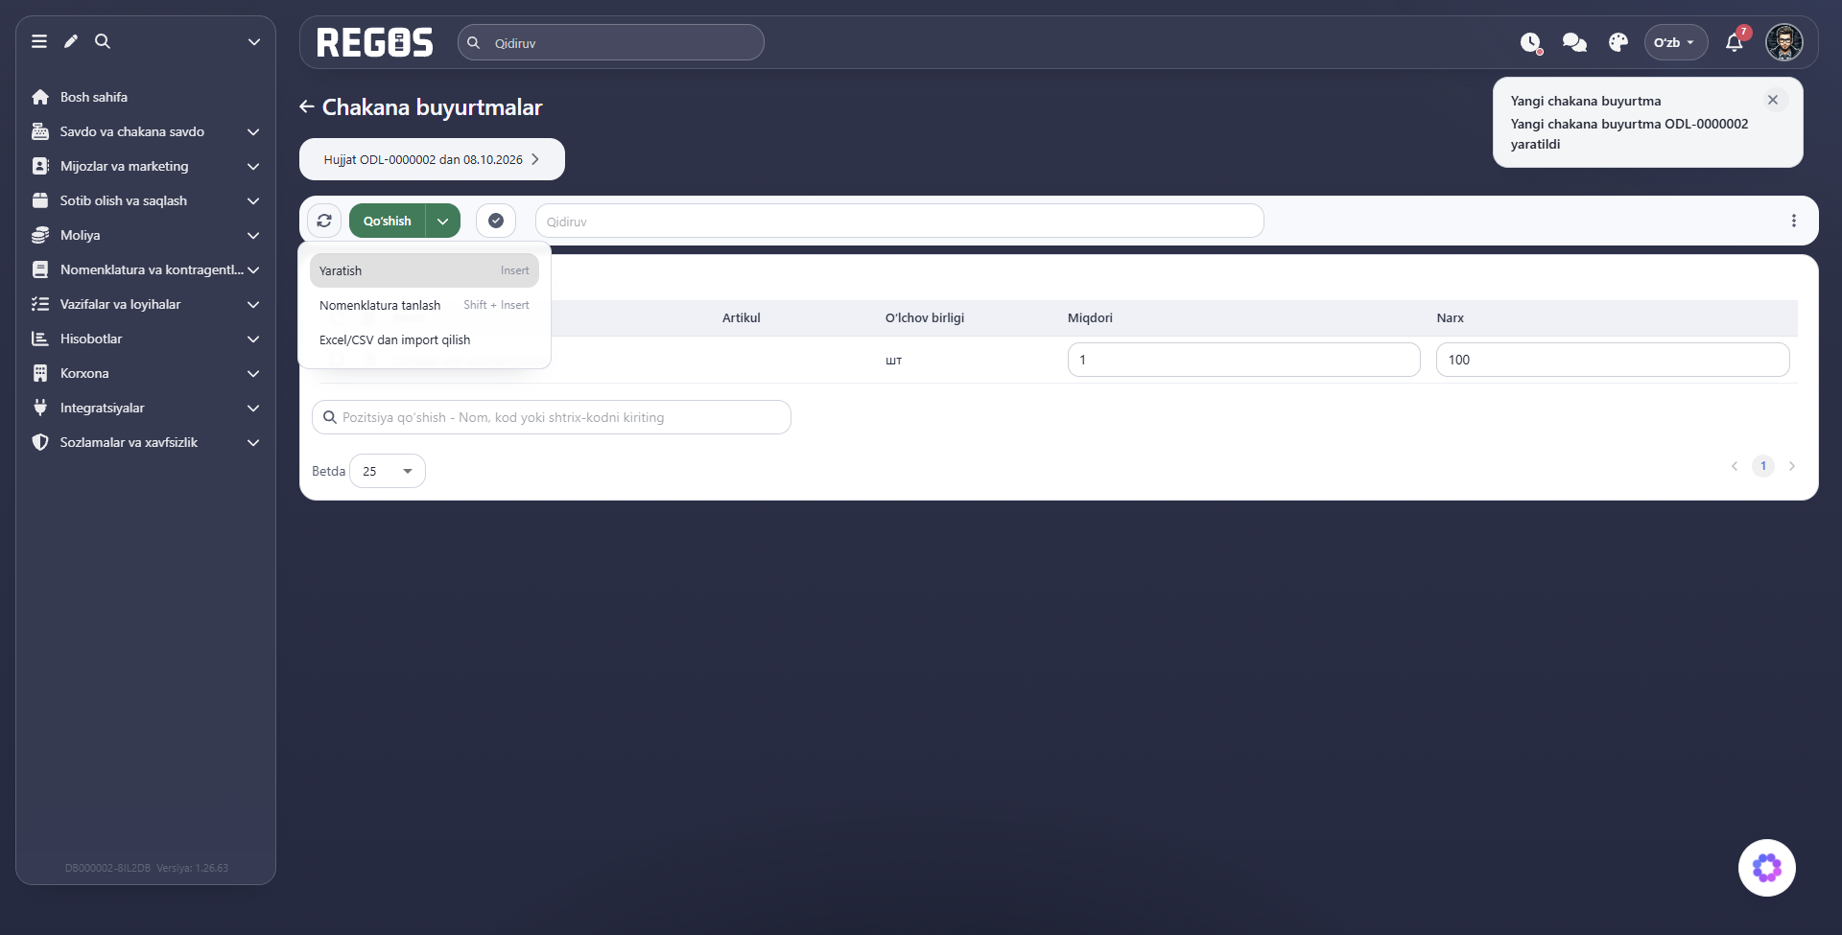
Task: Expand Mijozlar va marketing section
Action: (x=146, y=166)
